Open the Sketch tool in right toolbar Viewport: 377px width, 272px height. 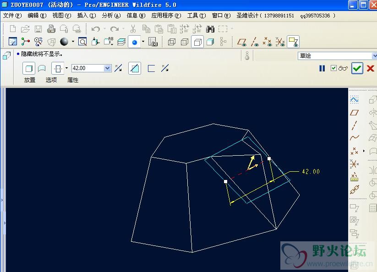coord(355,99)
